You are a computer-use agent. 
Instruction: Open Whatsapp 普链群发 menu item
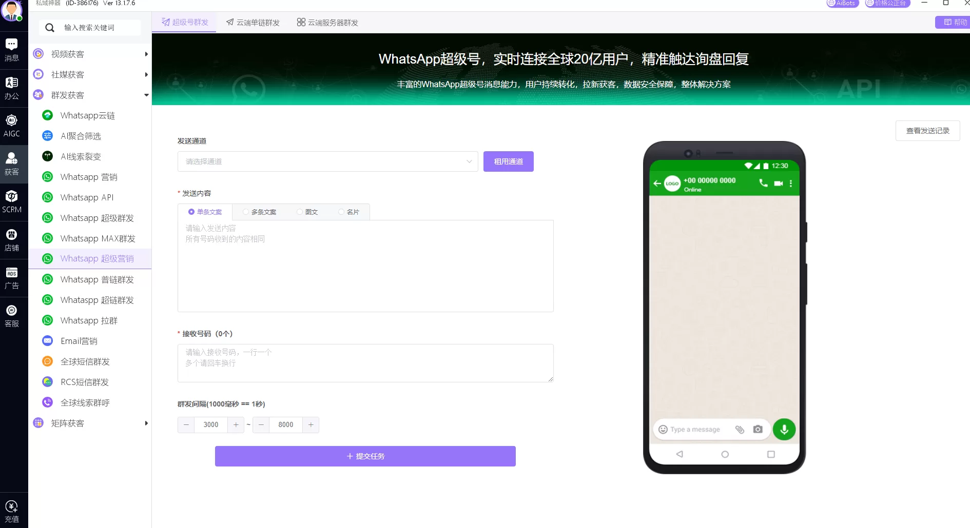[x=90, y=279]
